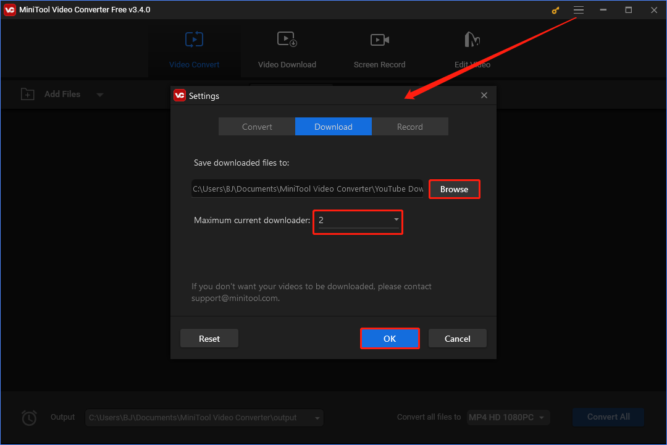Open the Video Download tab
Viewport: 667px width, 445px height.
click(x=287, y=51)
